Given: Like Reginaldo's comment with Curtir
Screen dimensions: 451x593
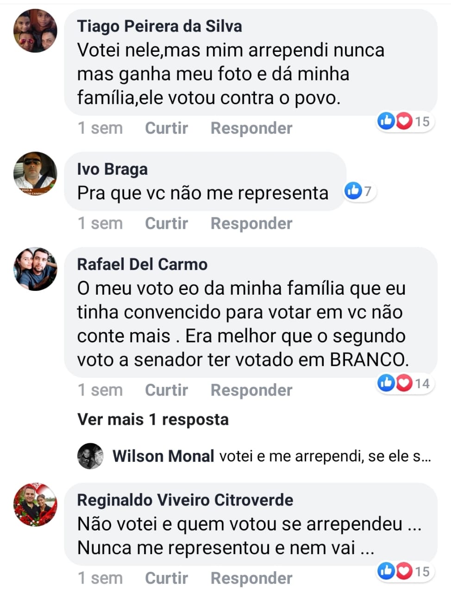Looking at the screenshot, I should pyautogui.click(x=166, y=578).
